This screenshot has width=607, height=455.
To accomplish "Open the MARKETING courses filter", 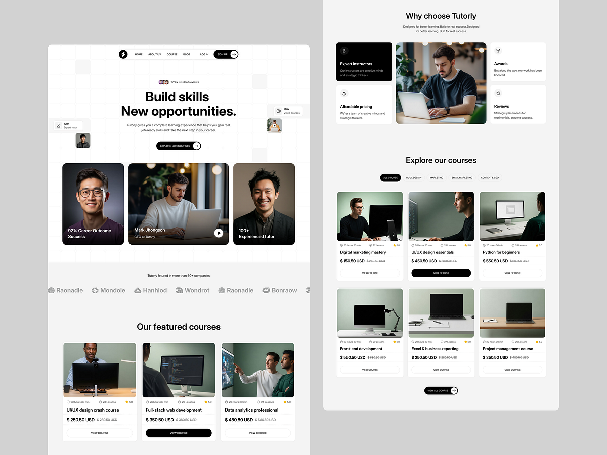I will pyautogui.click(x=437, y=177).
